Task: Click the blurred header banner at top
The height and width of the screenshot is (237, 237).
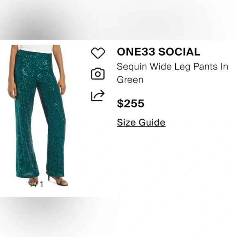Action: (x=118, y=20)
